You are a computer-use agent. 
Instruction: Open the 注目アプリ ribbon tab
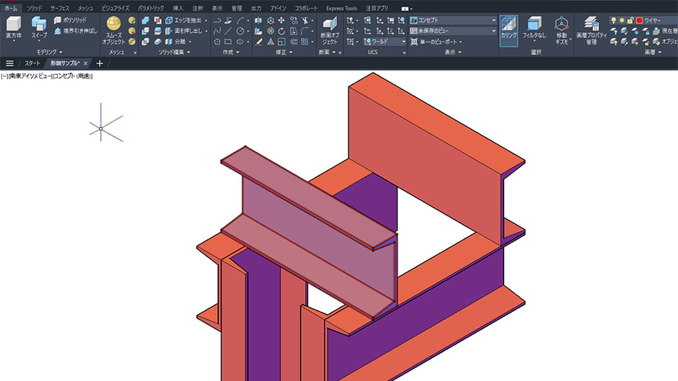click(377, 8)
